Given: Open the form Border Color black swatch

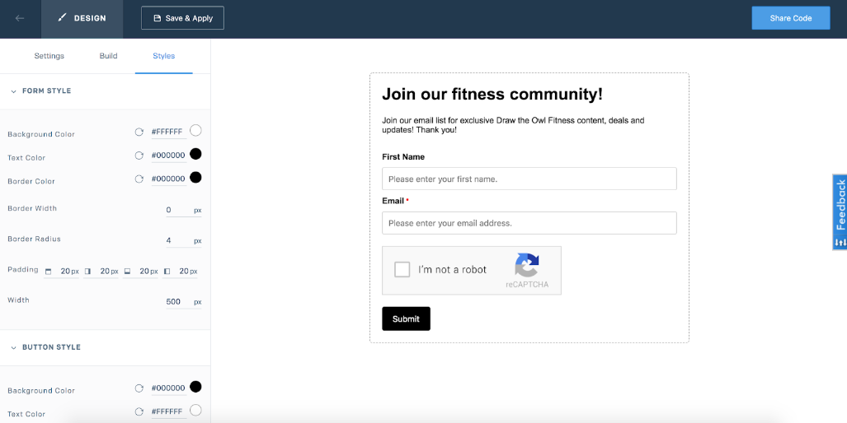Looking at the screenshot, I should tap(195, 177).
